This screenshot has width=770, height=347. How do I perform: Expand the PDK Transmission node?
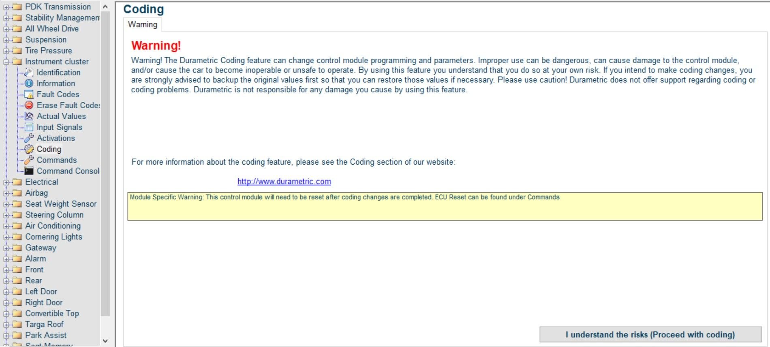coord(6,7)
